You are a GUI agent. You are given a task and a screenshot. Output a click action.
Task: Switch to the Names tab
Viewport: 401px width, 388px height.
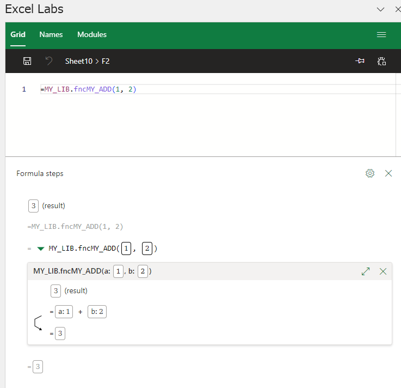click(51, 34)
